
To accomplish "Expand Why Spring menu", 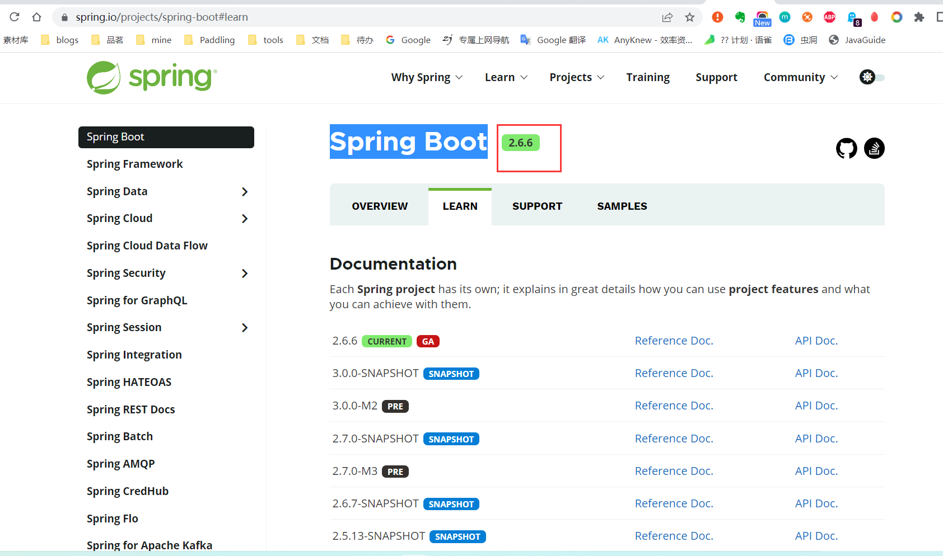I will point(427,77).
